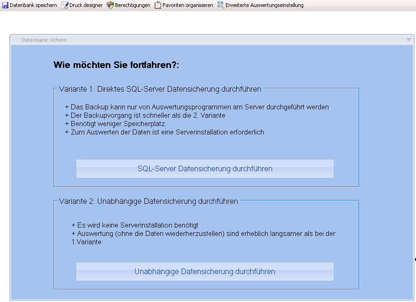Choose Favoriten organisieren toolbar label
Screen dimensions: 416x302
187,5
